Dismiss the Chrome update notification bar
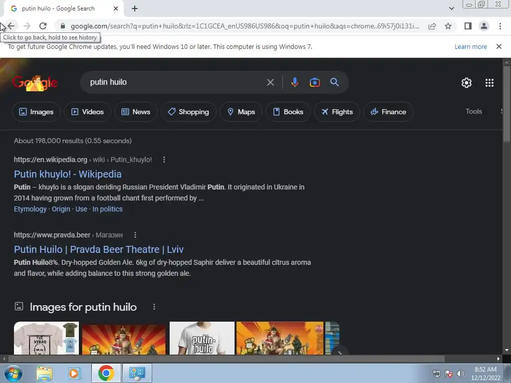The width and height of the screenshot is (511, 383). 499,46
